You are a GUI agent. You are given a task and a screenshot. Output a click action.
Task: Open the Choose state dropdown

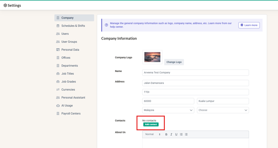coord(223,110)
